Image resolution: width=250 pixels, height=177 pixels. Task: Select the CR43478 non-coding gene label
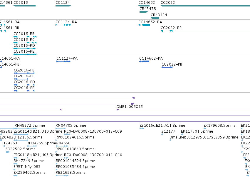pos(148,9)
